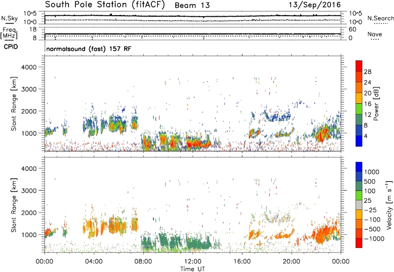Click "Slant Range [km]" label of power panel
The height and width of the screenshot is (272, 394).
click(14, 104)
